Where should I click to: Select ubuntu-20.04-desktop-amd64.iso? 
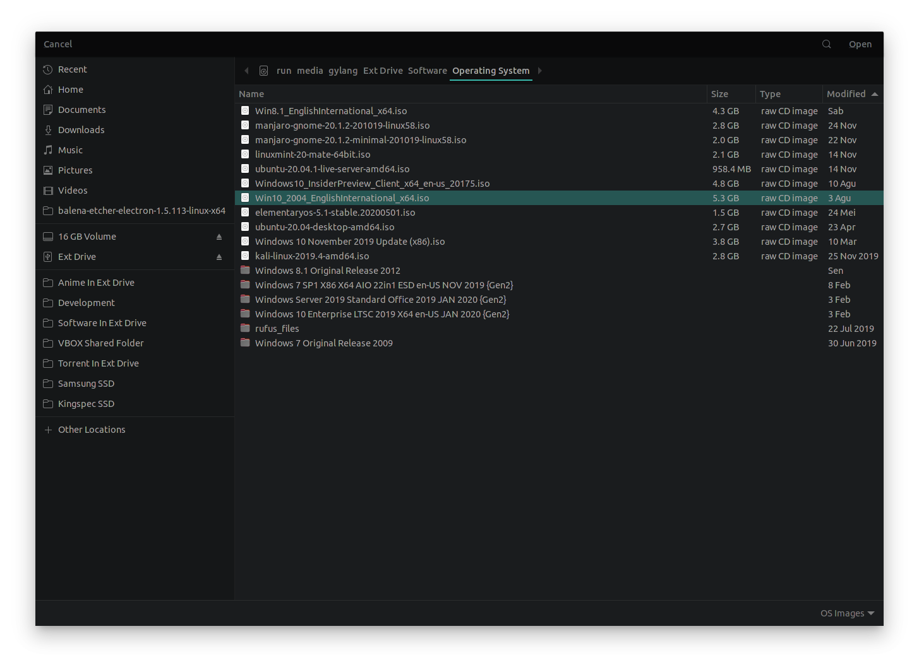559,227
